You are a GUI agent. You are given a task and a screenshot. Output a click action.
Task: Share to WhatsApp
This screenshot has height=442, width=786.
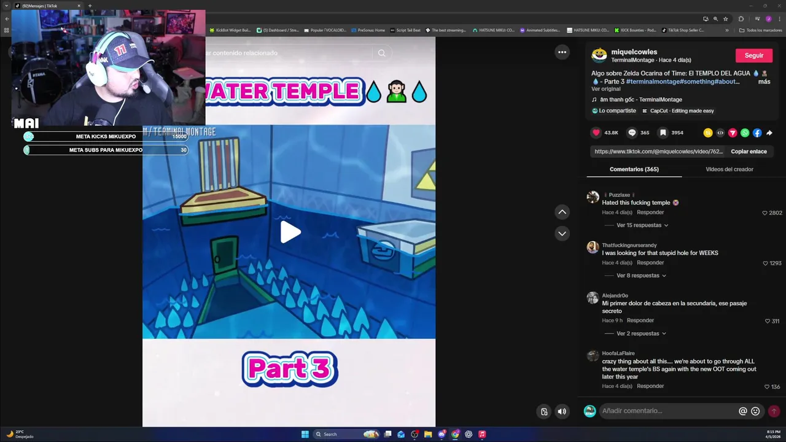(x=745, y=133)
